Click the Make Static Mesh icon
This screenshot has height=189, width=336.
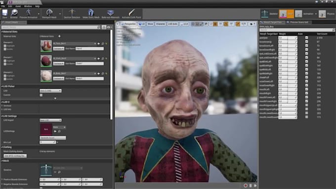[91, 12]
